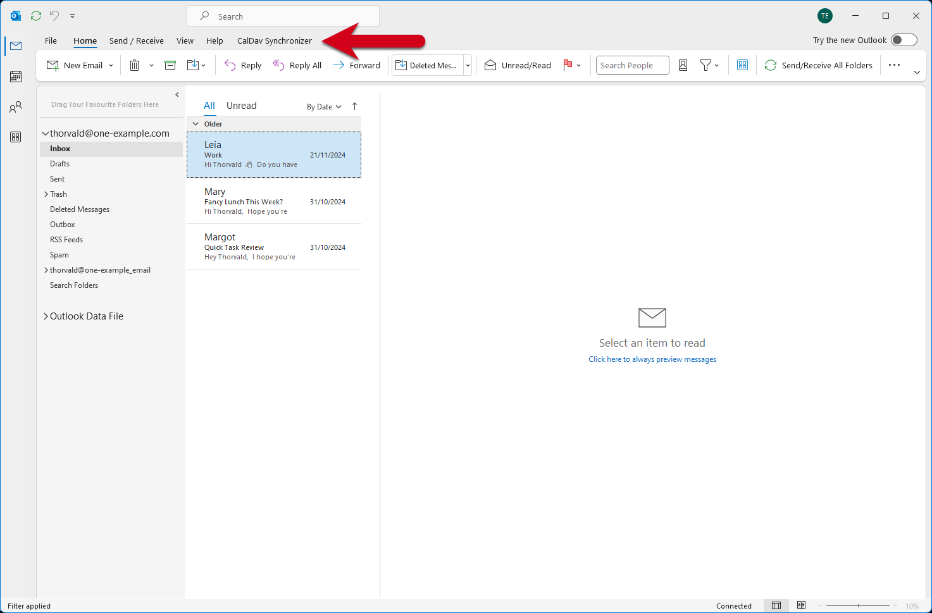The width and height of the screenshot is (932, 613).
Task: Click the Send/Receive refresh icon in title bar
Action: [x=35, y=15]
